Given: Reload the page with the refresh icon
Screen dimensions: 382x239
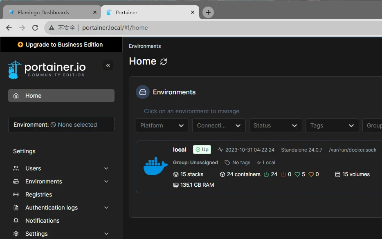Looking at the screenshot, I should click(x=35, y=28).
